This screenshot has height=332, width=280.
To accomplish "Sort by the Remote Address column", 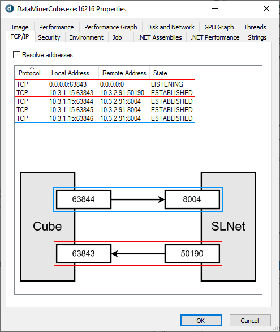I will click(124, 73).
